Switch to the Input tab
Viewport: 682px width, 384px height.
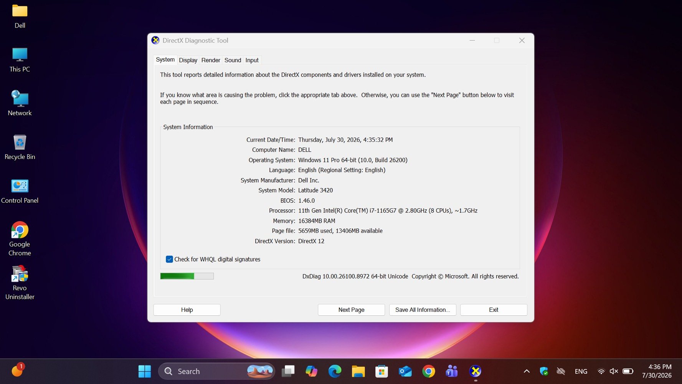pyautogui.click(x=252, y=60)
